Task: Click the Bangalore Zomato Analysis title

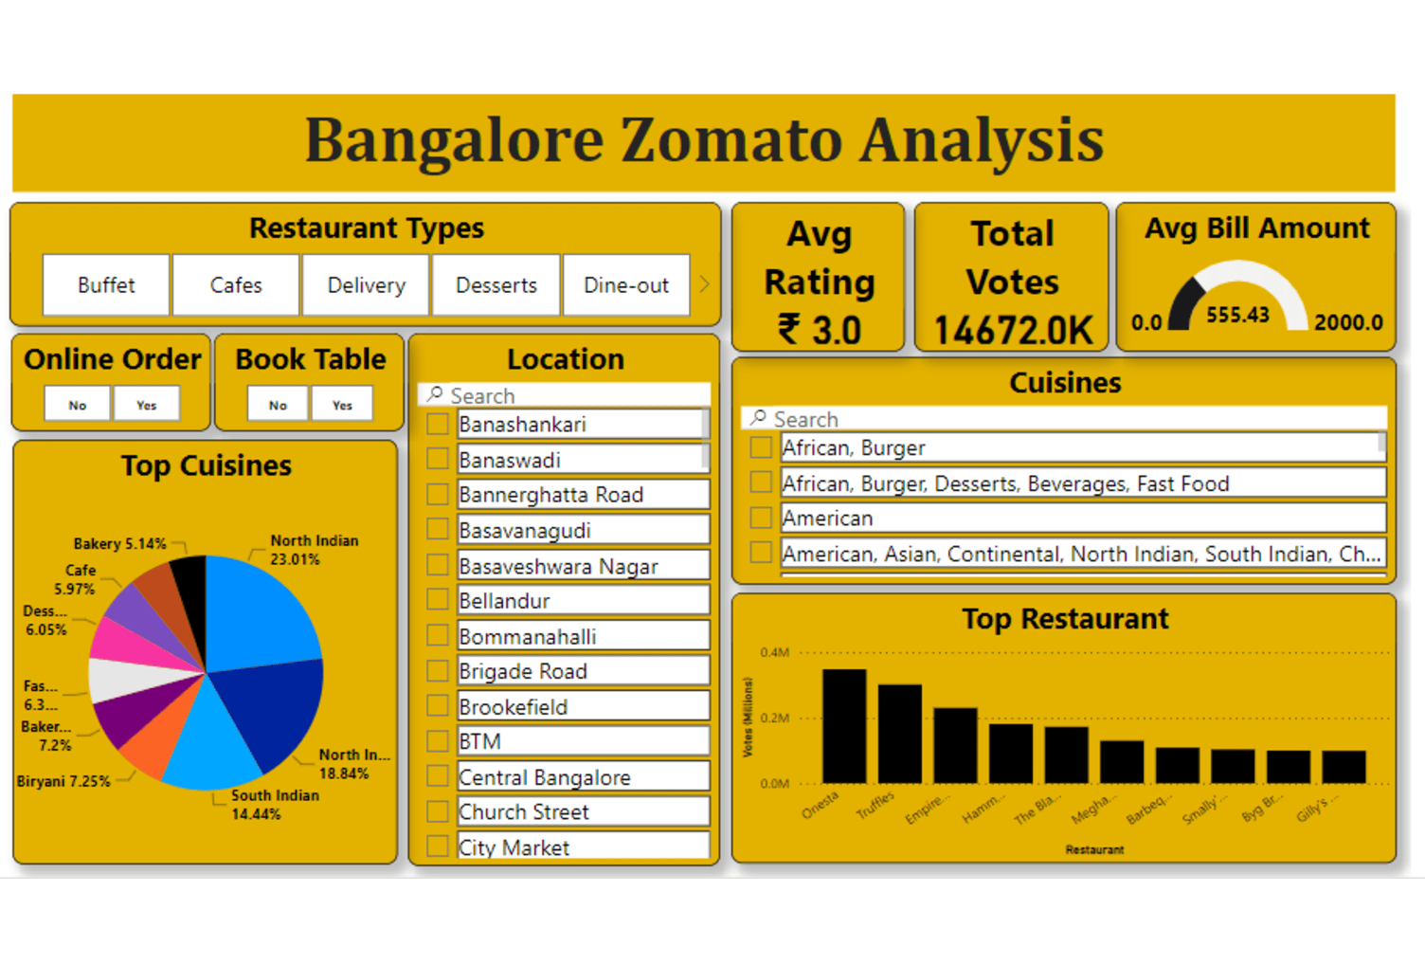Action: [x=704, y=140]
